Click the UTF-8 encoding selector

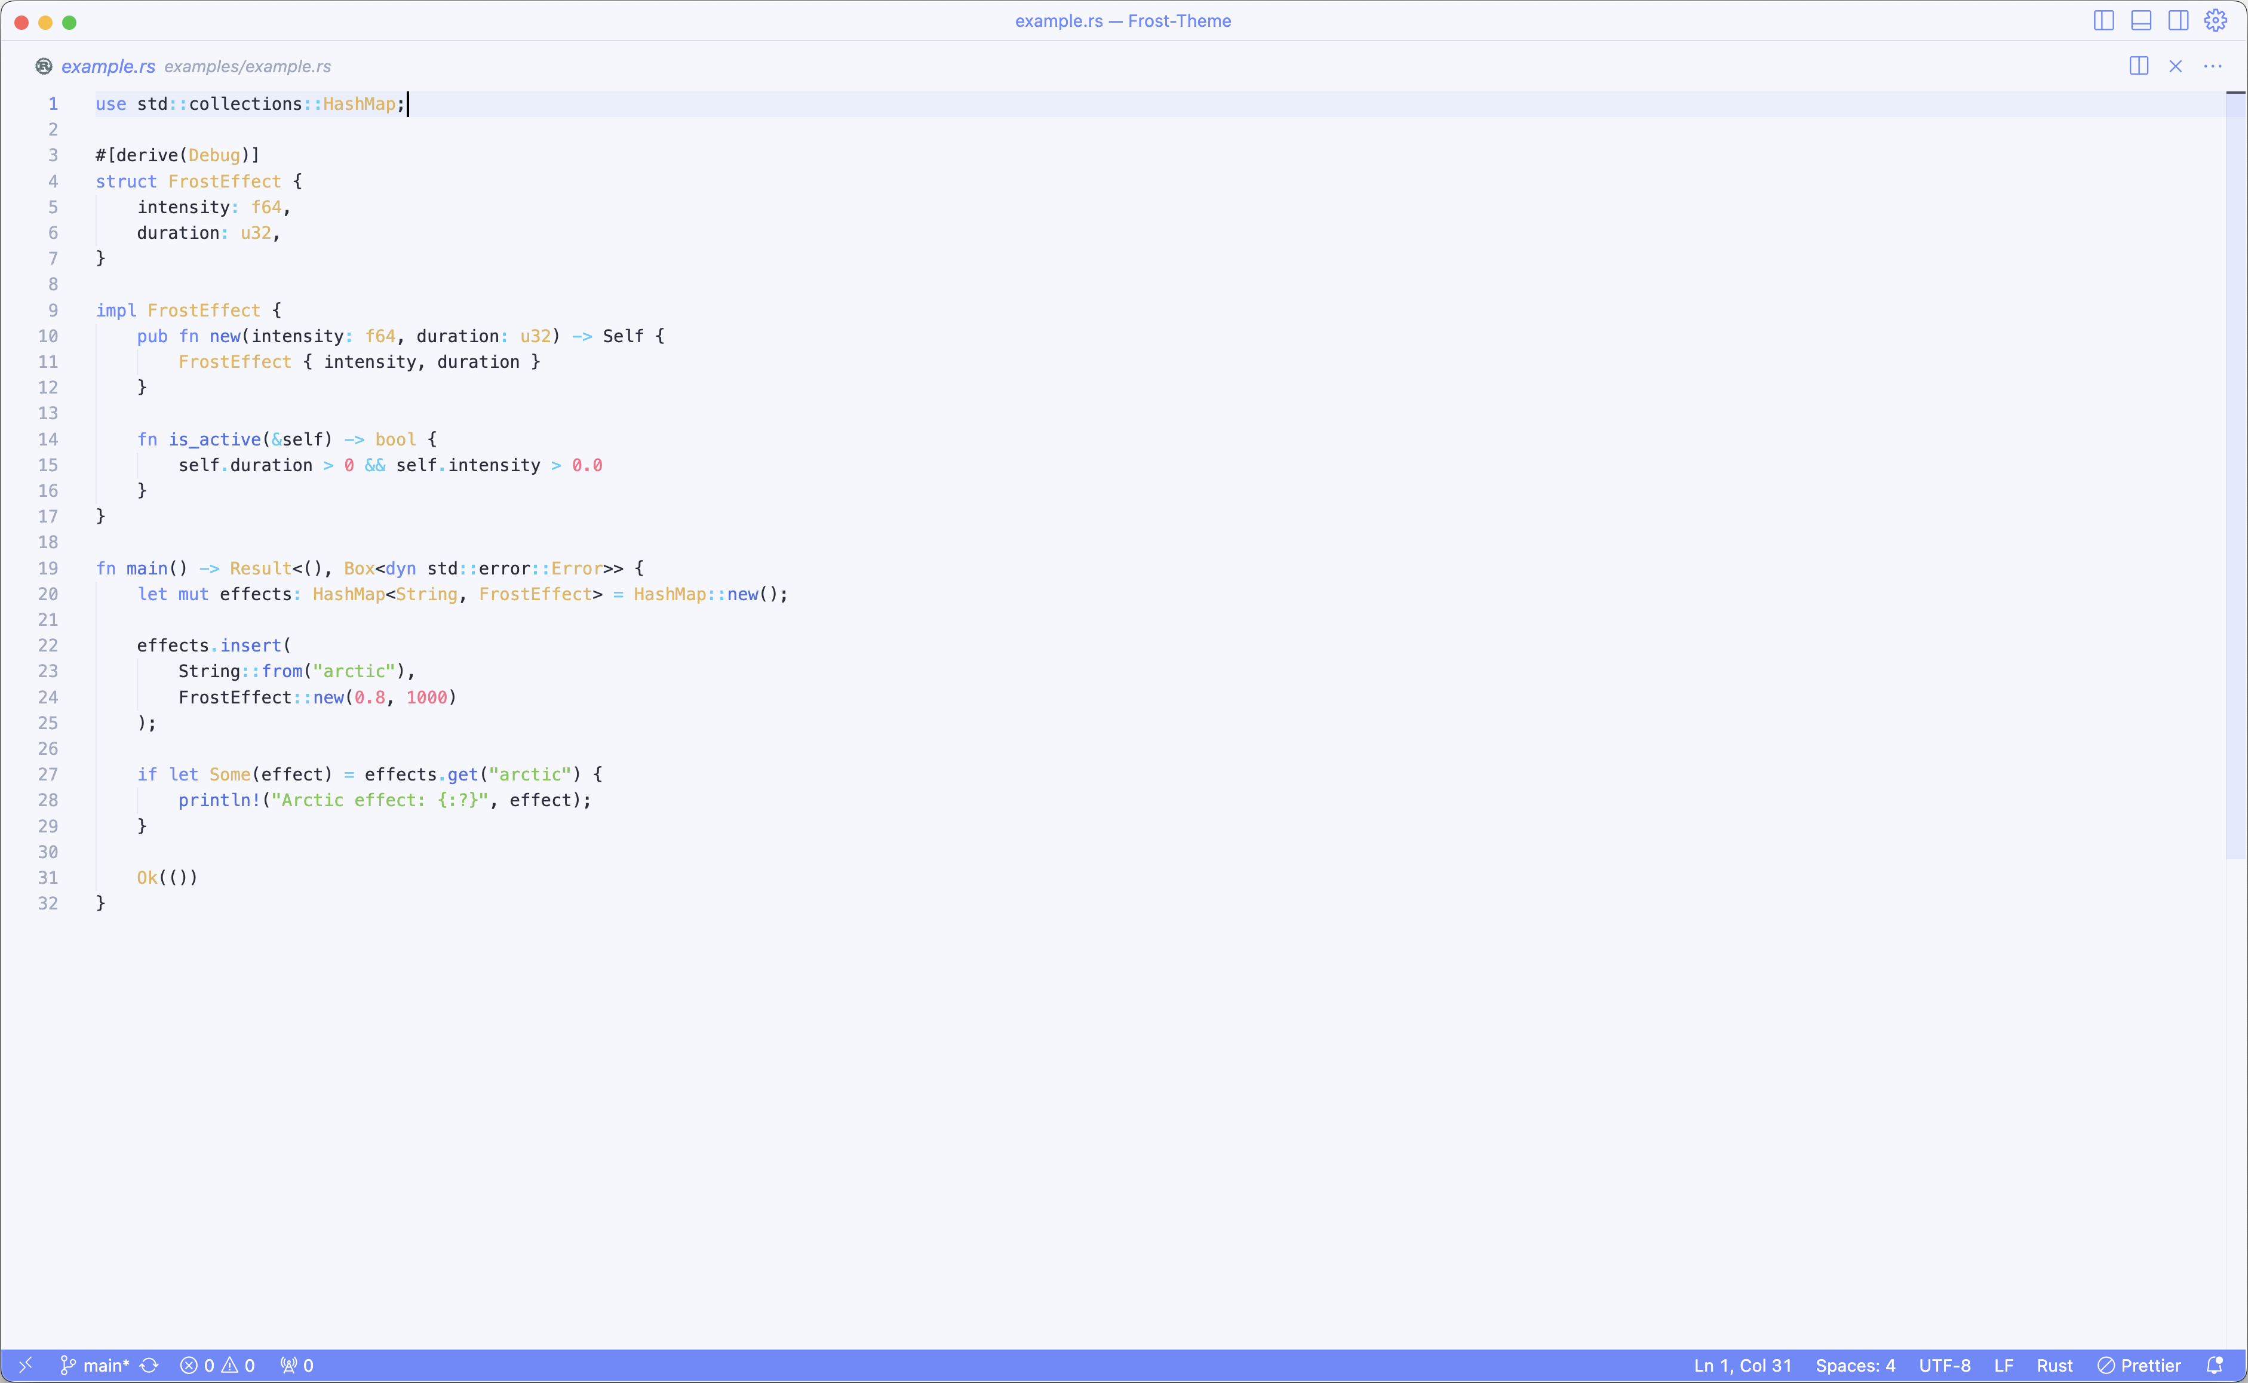click(x=1945, y=1364)
